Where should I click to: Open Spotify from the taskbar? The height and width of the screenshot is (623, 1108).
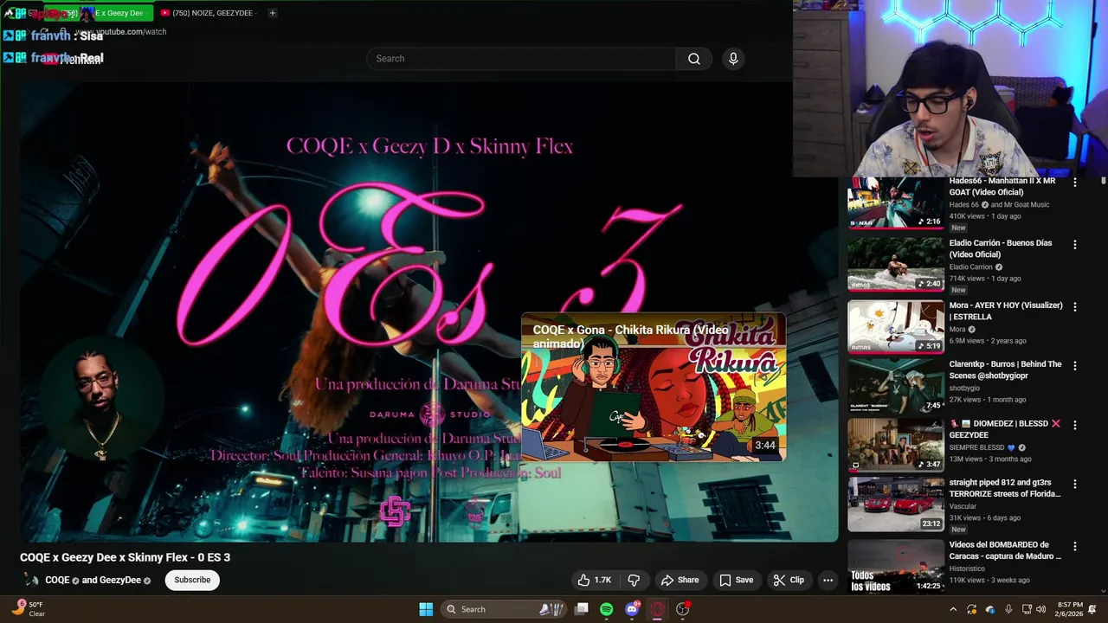point(607,609)
